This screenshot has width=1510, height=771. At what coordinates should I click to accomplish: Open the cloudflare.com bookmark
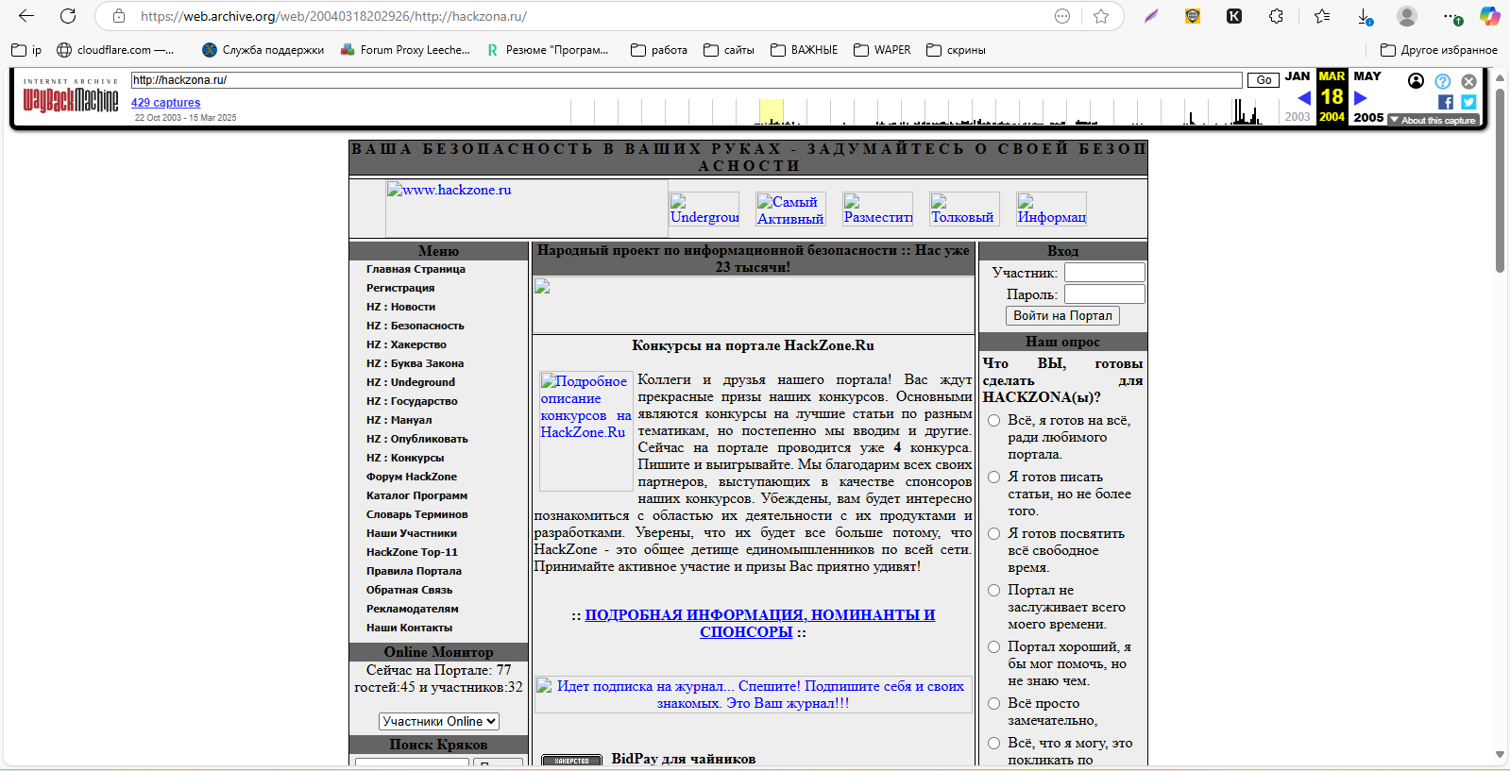115,50
